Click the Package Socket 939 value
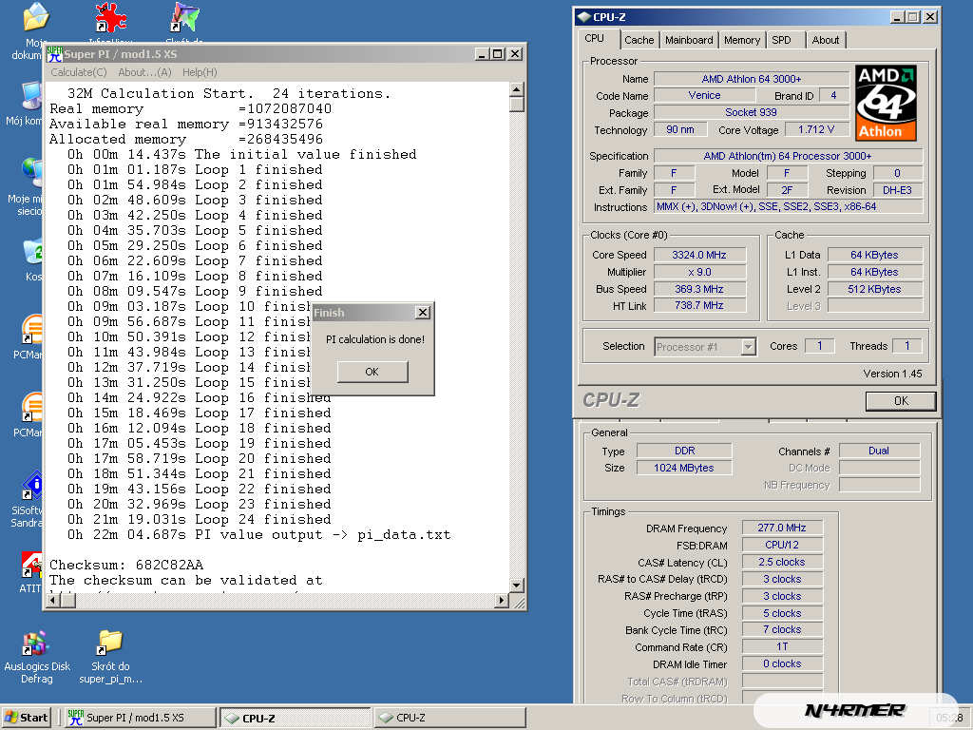This screenshot has width=973, height=730. [x=752, y=112]
